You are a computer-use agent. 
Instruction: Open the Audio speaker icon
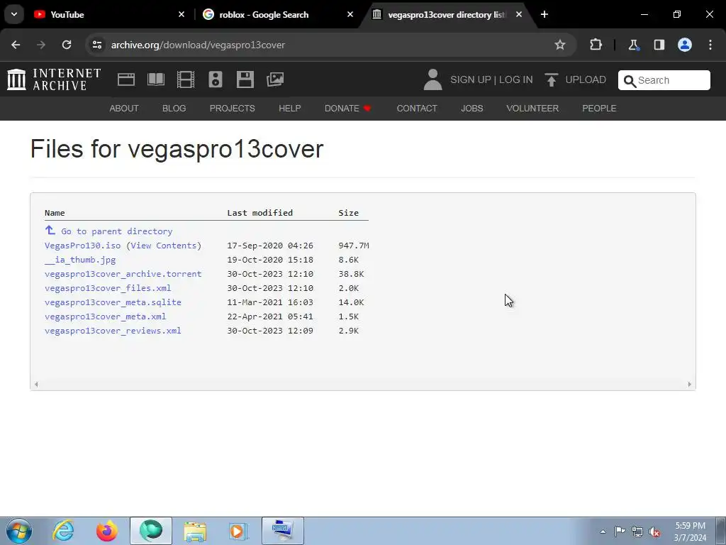coord(216,79)
